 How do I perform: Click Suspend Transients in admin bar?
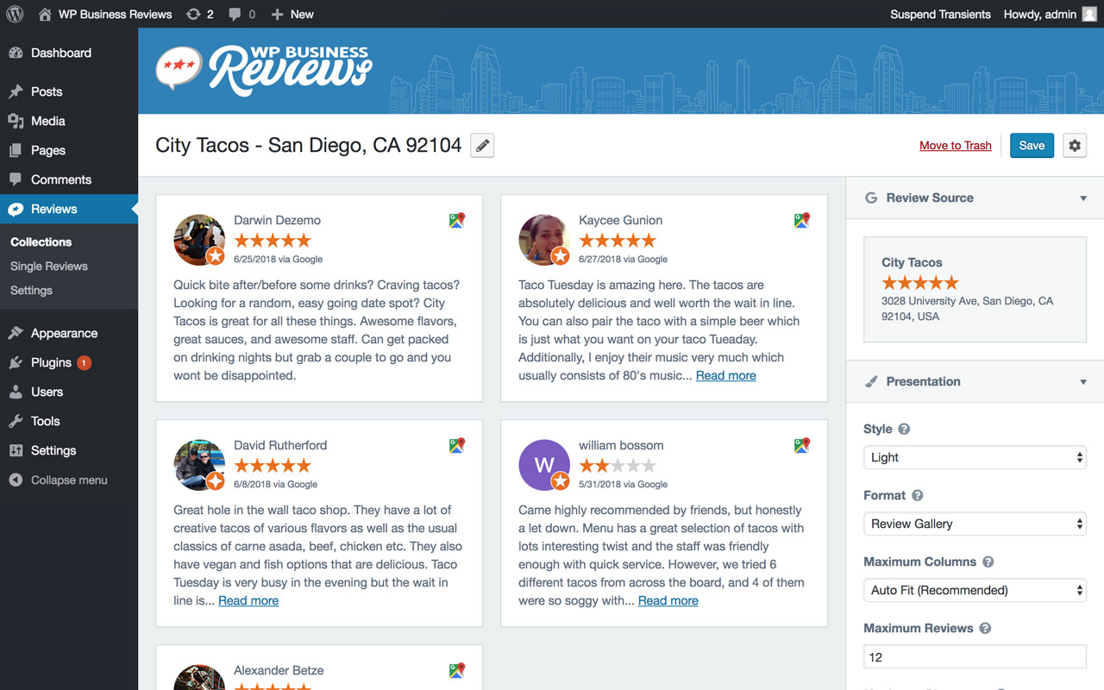(x=940, y=15)
